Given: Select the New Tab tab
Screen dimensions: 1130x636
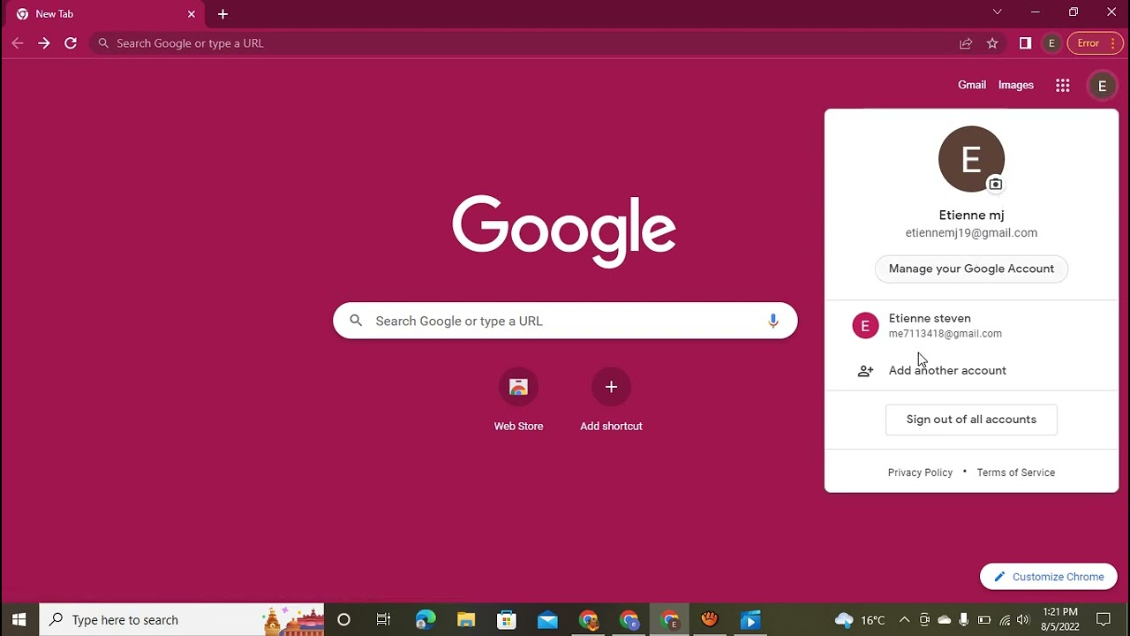Looking at the screenshot, I should click(x=104, y=14).
